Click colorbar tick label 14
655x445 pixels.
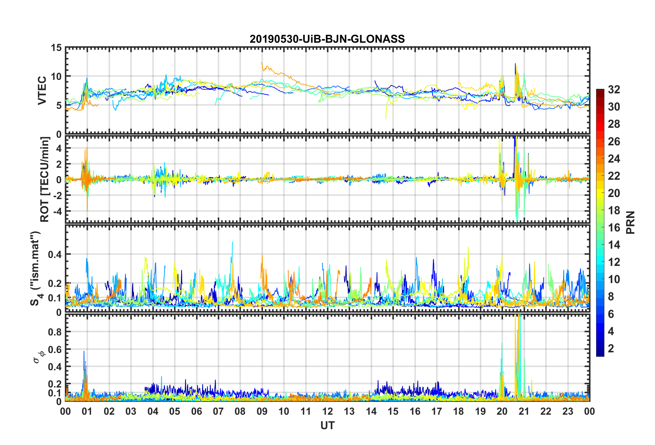[614, 245]
